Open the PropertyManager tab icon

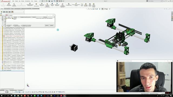click(4, 12)
